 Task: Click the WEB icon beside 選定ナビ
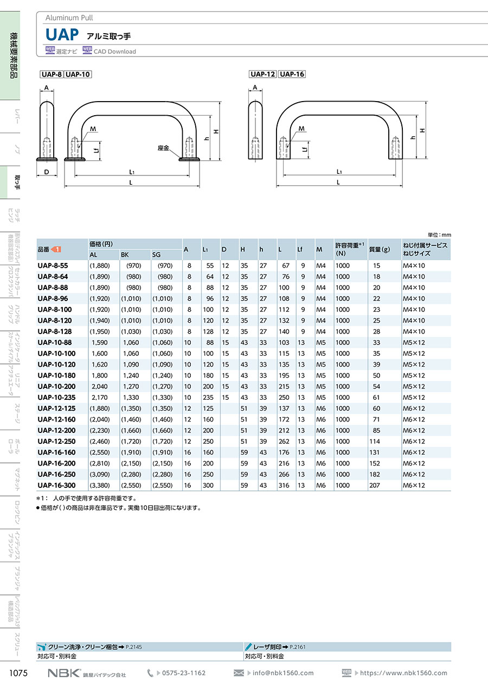(x=50, y=51)
